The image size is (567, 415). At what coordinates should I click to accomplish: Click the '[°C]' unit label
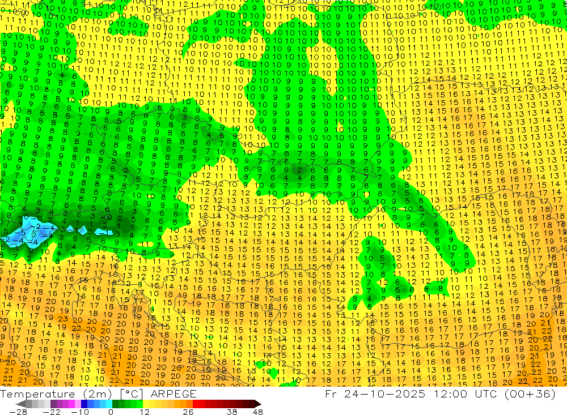click(132, 394)
